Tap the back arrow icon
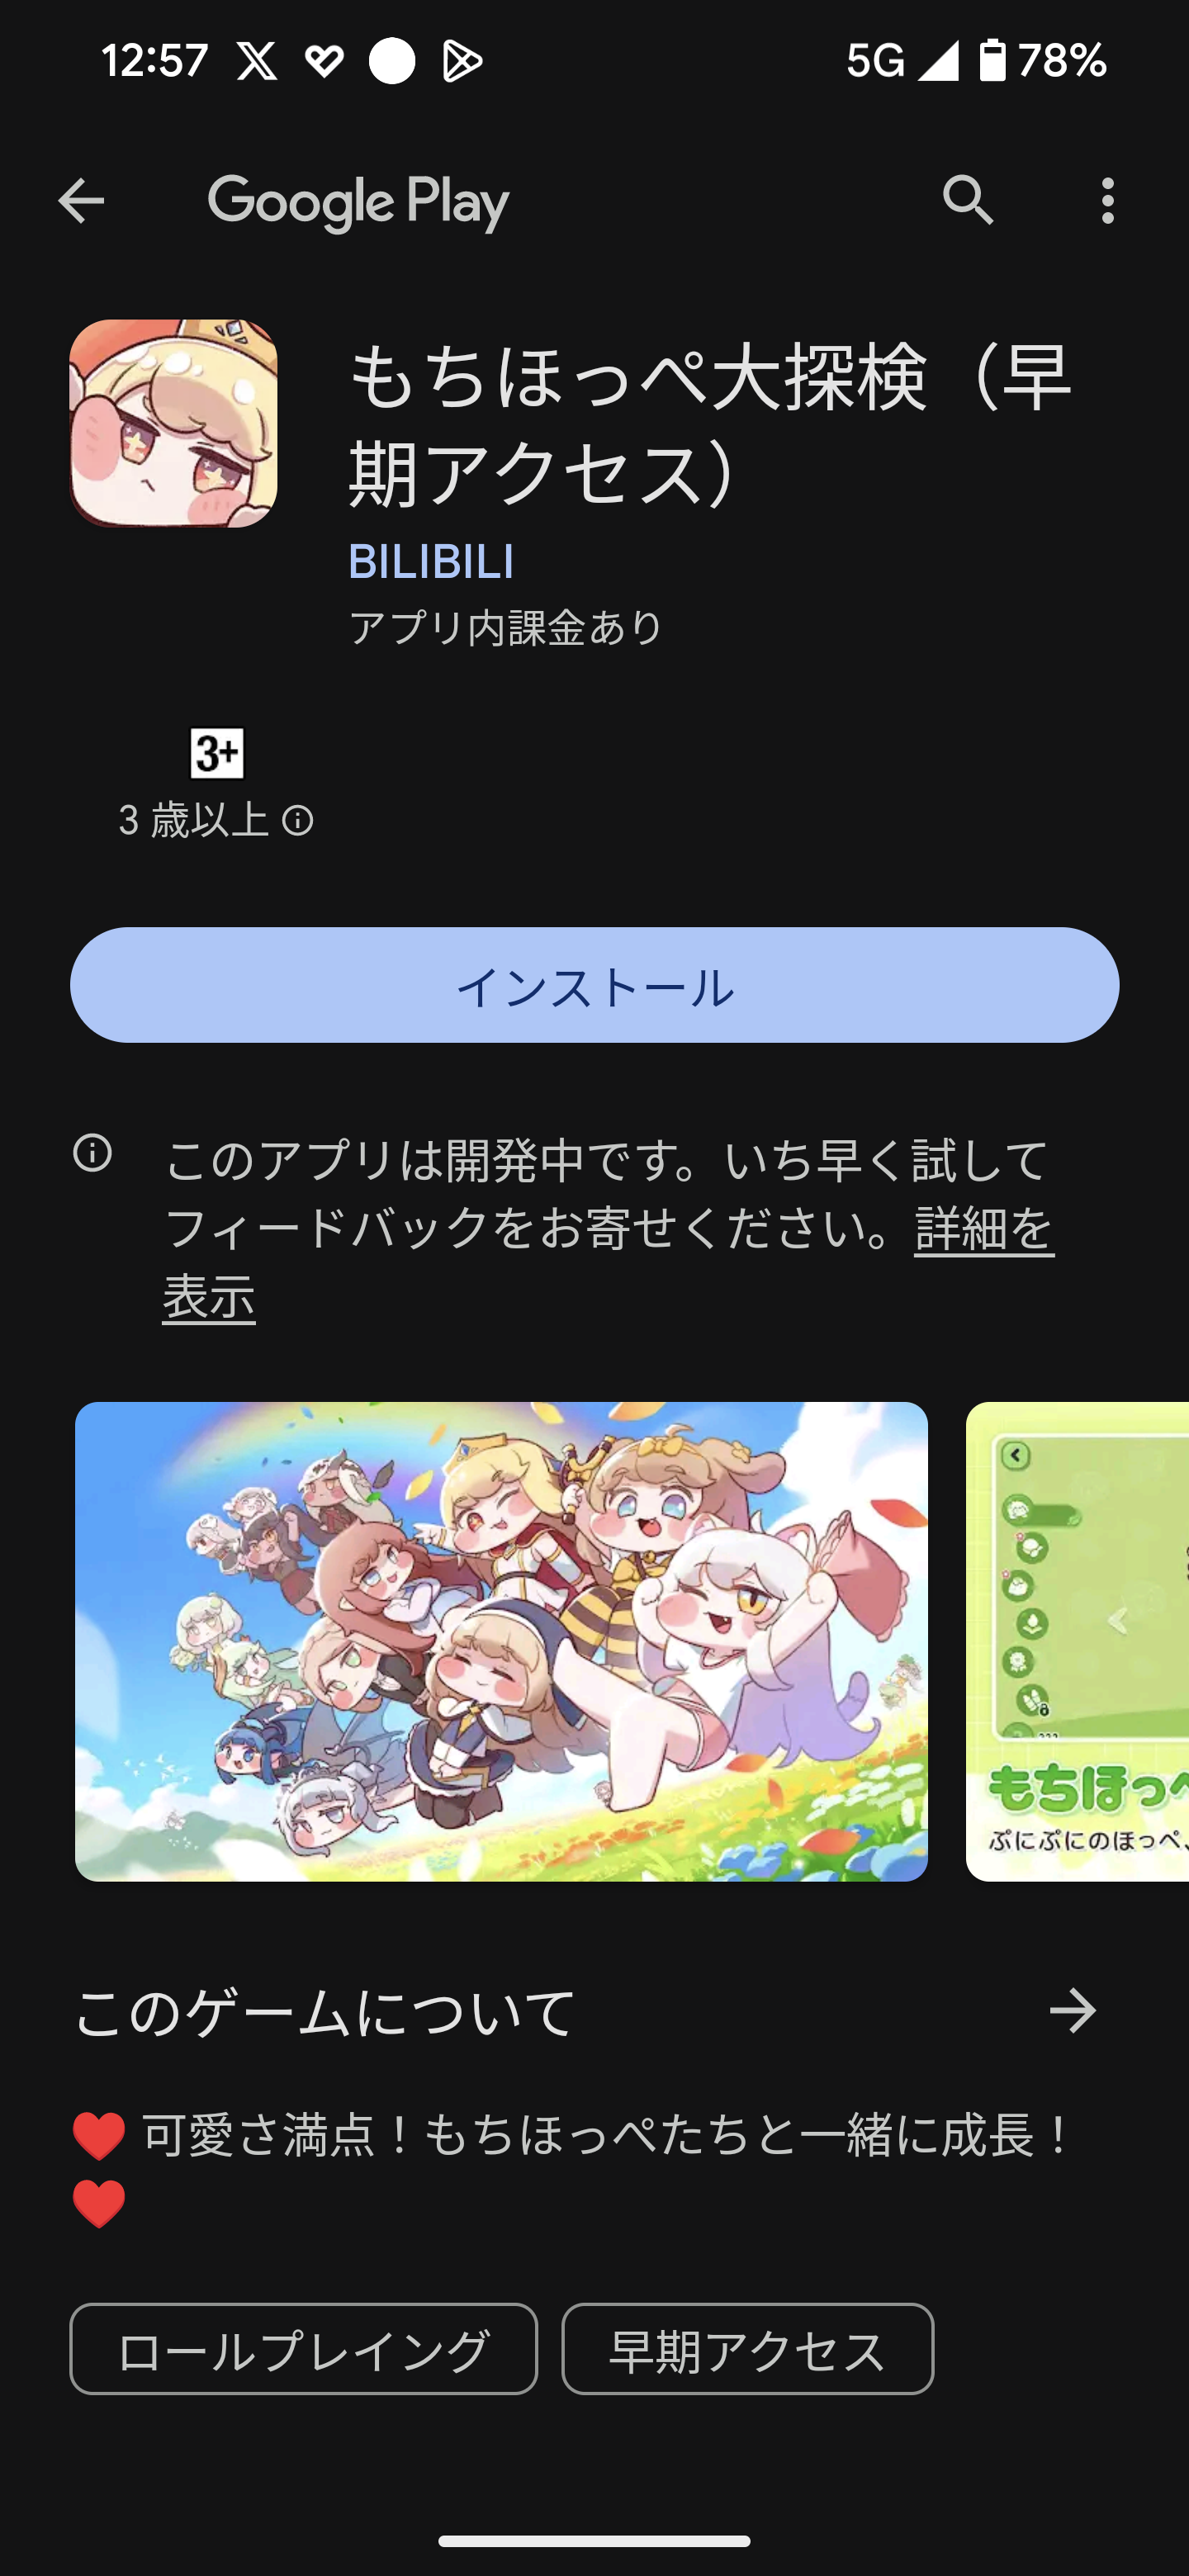Image resolution: width=1189 pixels, height=2576 pixels. (x=81, y=201)
